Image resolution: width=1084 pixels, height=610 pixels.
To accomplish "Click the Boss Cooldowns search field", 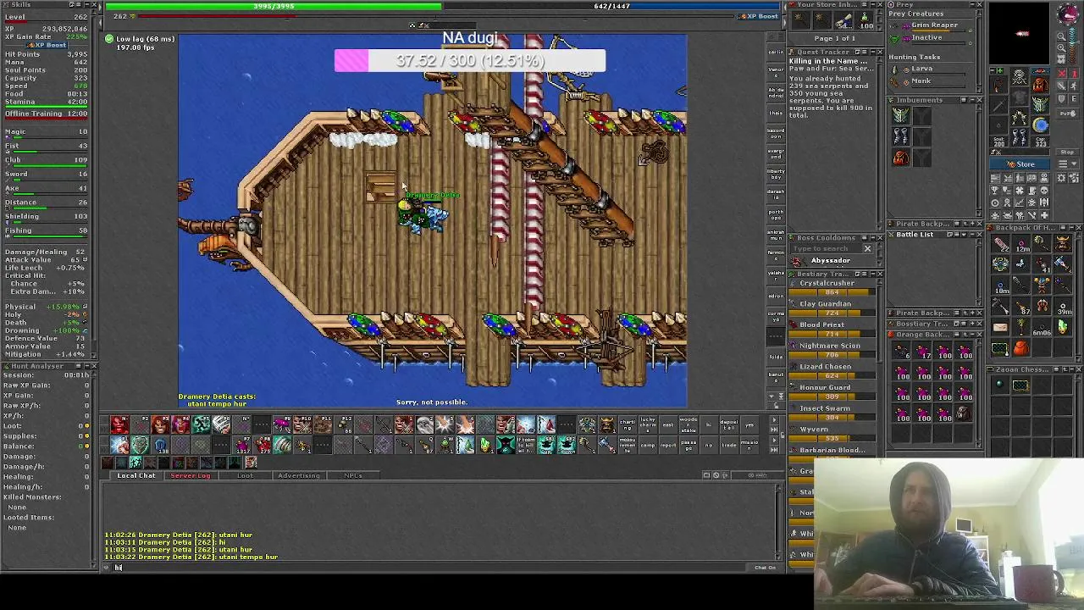I will [826, 248].
